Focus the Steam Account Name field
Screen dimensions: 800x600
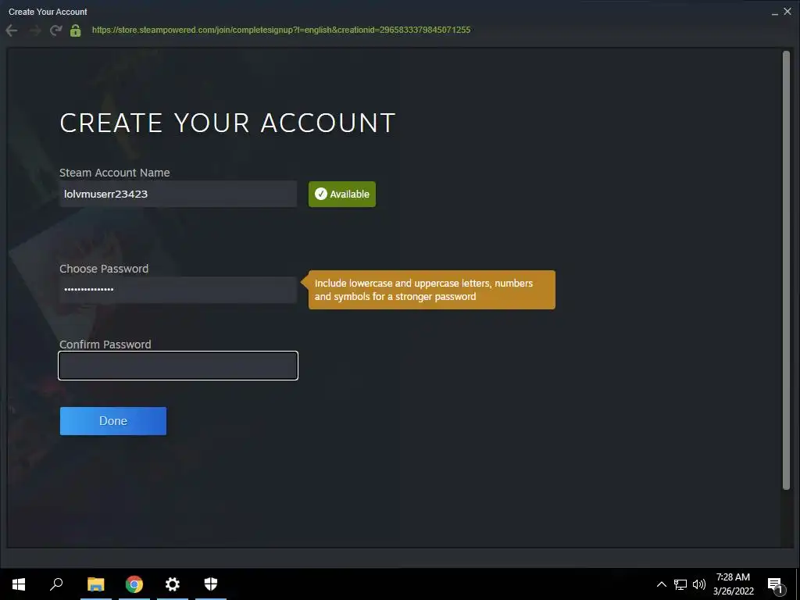[178, 194]
